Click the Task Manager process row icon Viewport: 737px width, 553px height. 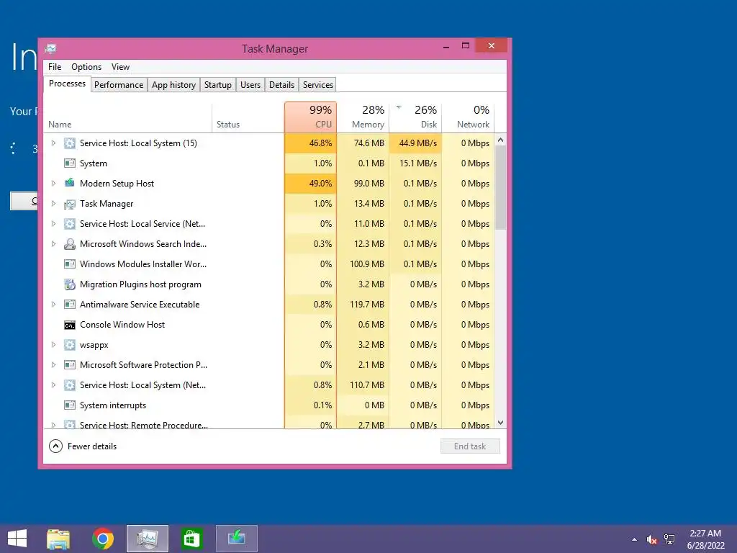[x=70, y=204]
